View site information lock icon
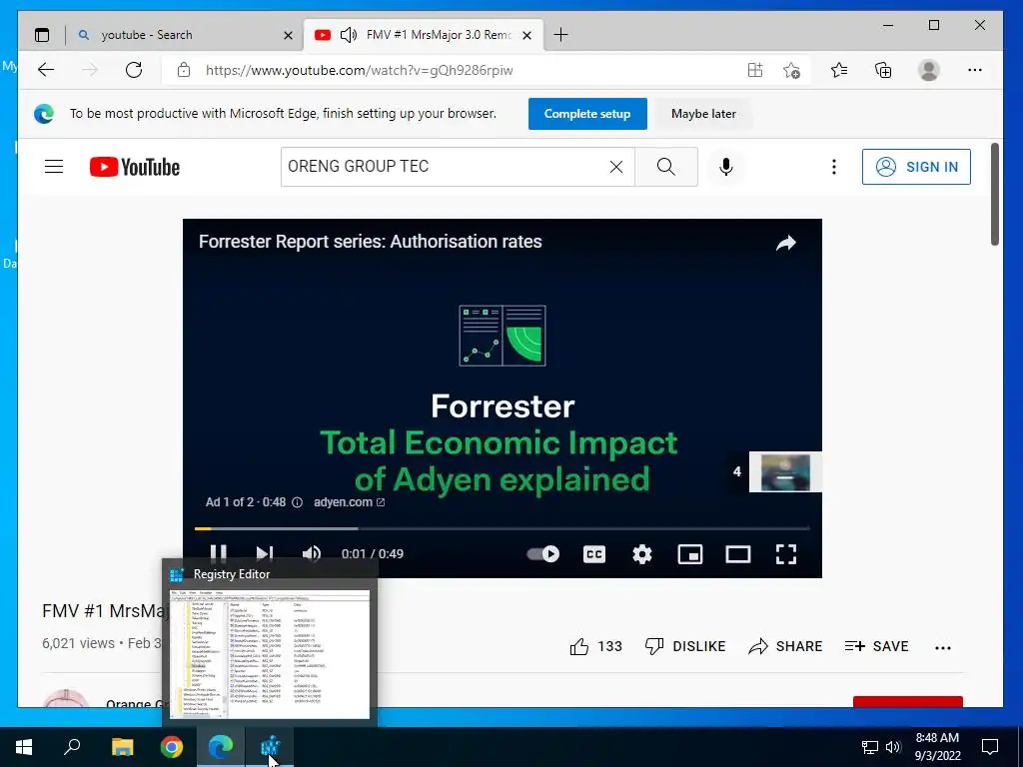Viewport: 1023px width, 767px height. 184,70
